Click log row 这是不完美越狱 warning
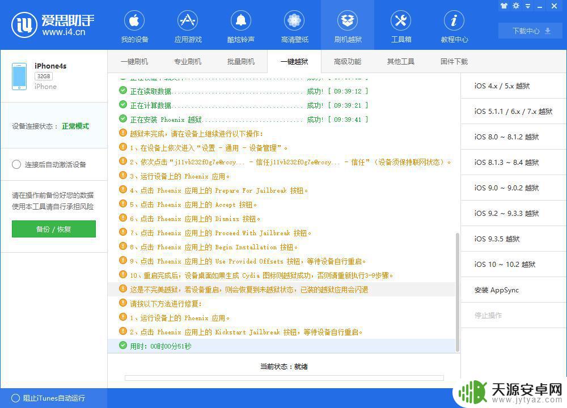The image size is (567, 408). tap(281, 290)
